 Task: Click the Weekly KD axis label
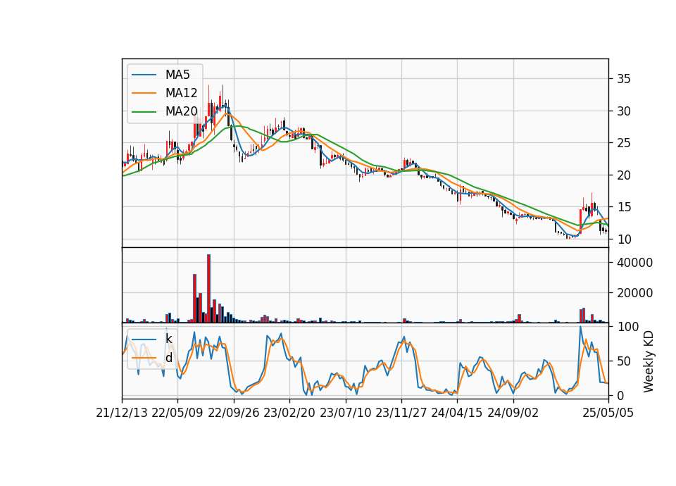coord(648,361)
